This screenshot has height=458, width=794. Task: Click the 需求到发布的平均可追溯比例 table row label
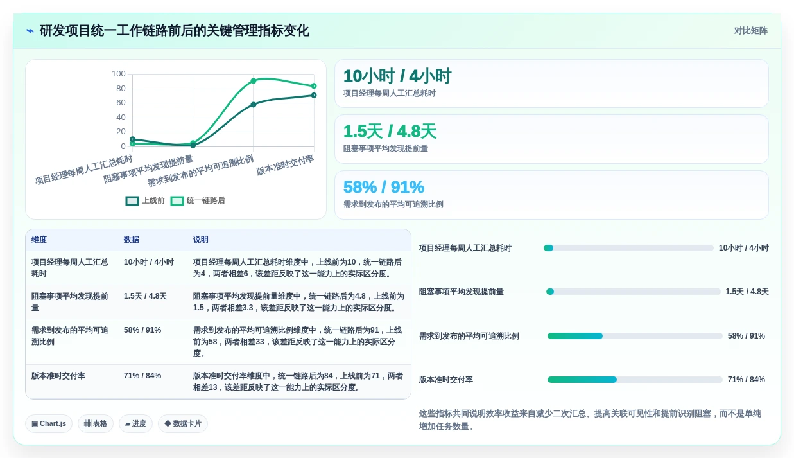pos(70,336)
